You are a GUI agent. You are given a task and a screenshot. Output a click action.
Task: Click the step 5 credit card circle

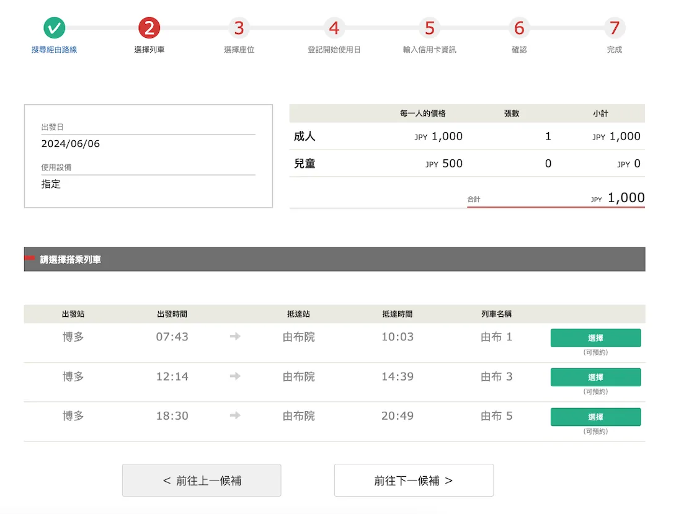point(429,28)
